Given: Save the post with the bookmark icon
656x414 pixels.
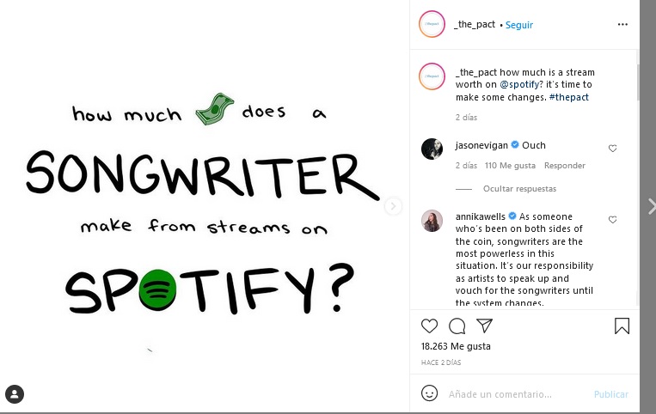Looking at the screenshot, I should 622,326.
